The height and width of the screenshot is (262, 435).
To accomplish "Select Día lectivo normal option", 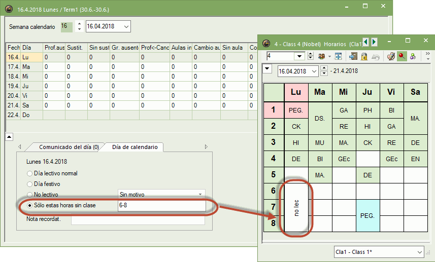I will (x=29, y=174).
